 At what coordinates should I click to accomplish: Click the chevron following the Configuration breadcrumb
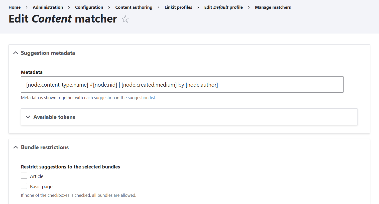109,7
